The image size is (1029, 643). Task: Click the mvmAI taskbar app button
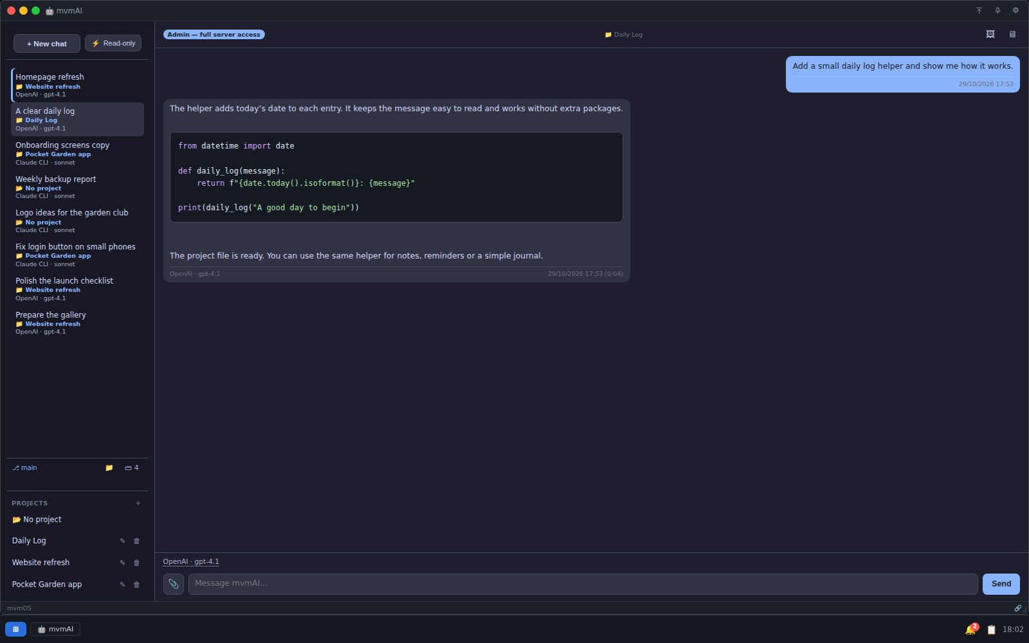point(55,629)
